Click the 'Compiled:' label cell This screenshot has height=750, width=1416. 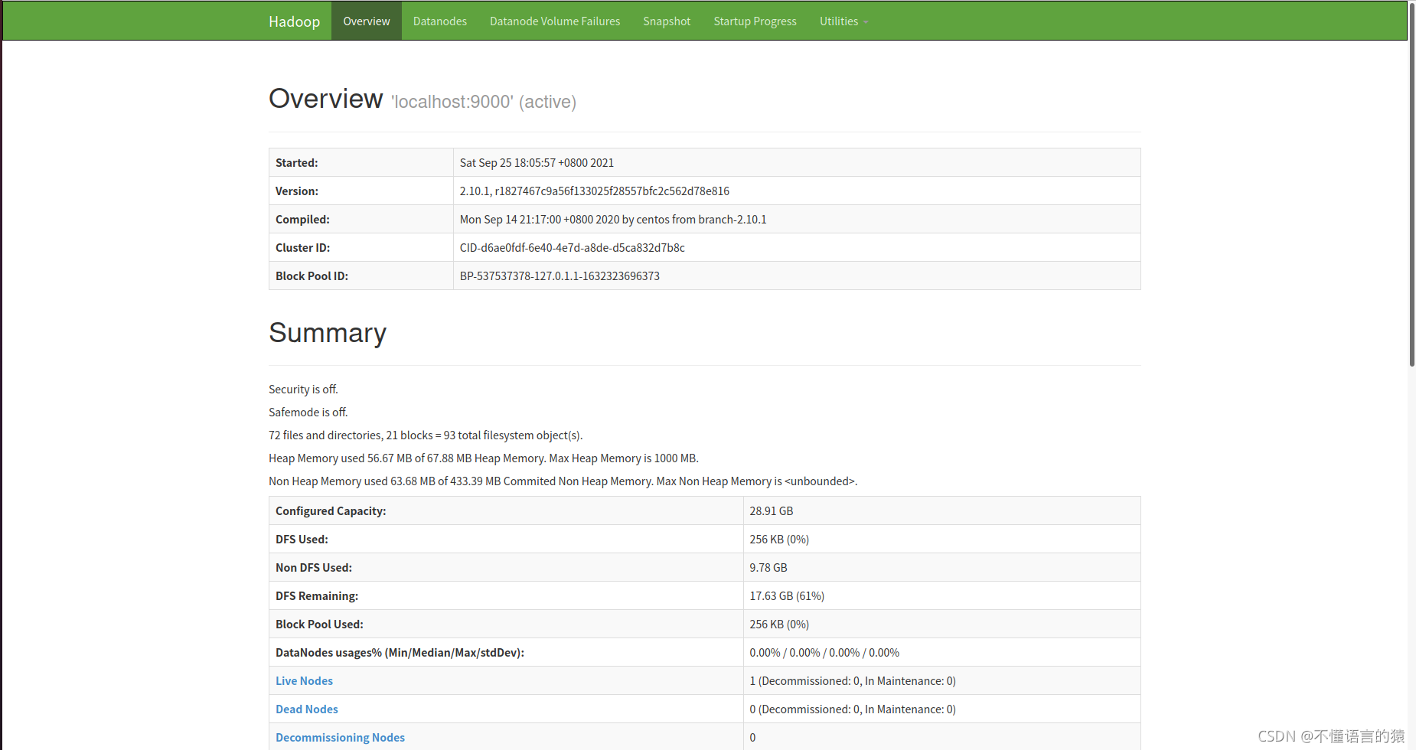[361, 220]
